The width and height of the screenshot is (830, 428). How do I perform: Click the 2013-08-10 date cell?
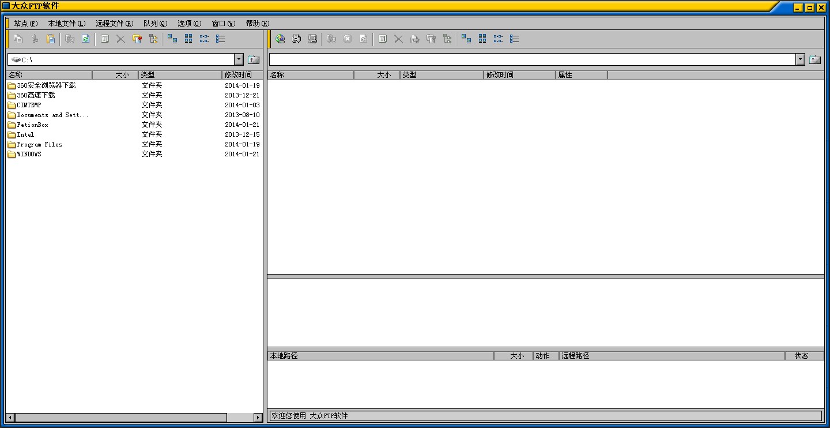[x=242, y=115]
